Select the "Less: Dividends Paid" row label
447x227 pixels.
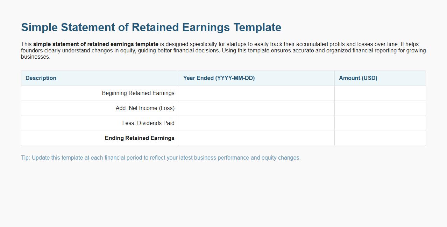(x=148, y=123)
